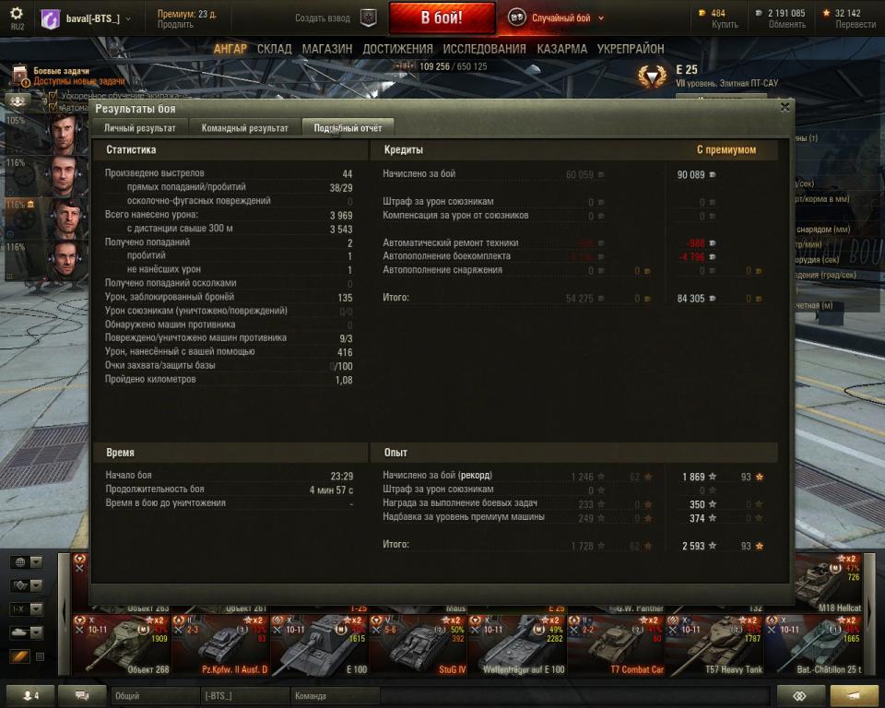Open the ИССЛЕДОВАНИЯ menu section
The width and height of the screenshot is (885, 708).
(484, 49)
